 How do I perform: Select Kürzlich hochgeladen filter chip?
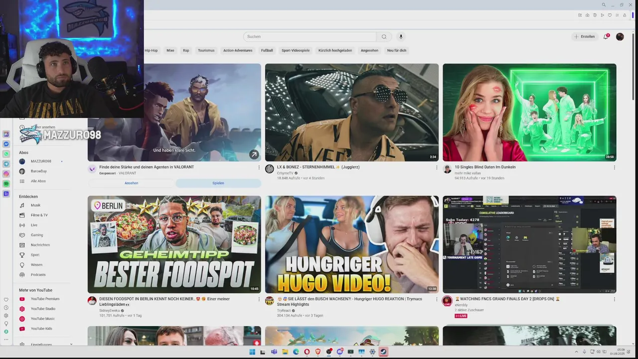click(335, 50)
